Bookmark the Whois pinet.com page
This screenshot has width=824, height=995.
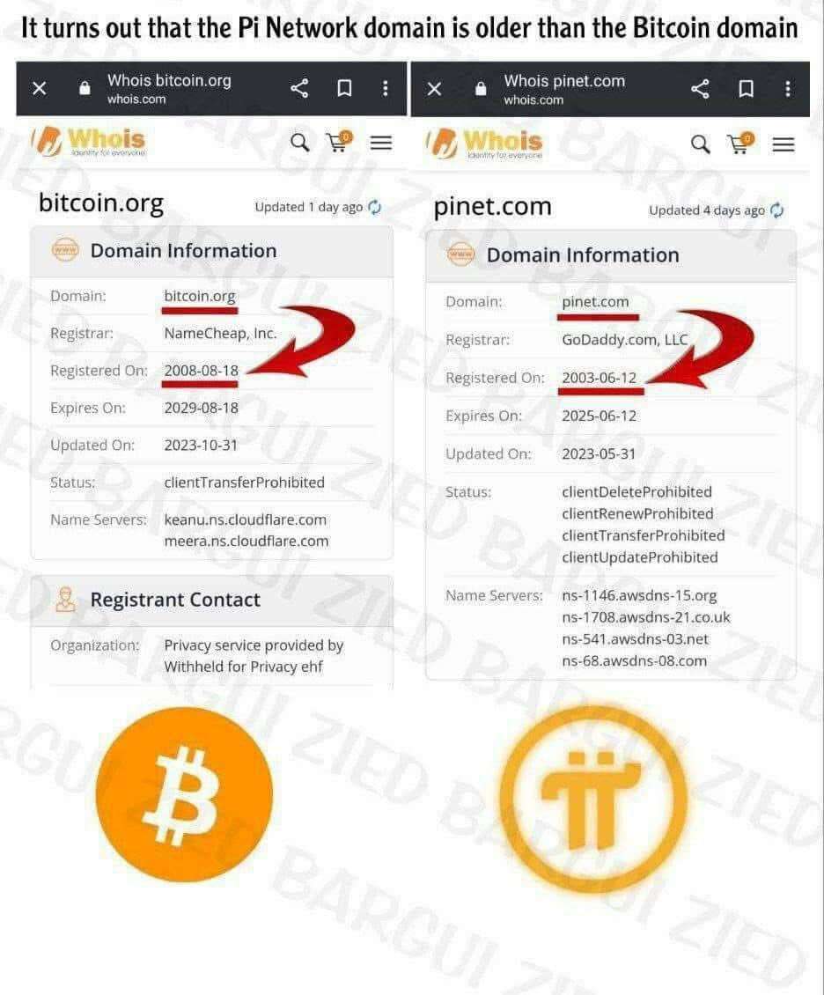pyautogui.click(x=746, y=88)
